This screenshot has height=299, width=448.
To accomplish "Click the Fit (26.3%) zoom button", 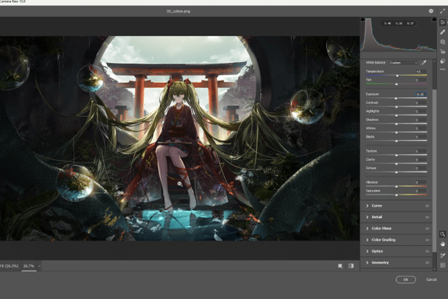I will pyautogui.click(x=9, y=266).
